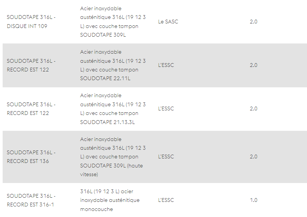Open RECORD EST 122 name with 21.13.3L buffer
Image resolution: width=307 pixels, height=217 pixels.
tap(31, 109)
